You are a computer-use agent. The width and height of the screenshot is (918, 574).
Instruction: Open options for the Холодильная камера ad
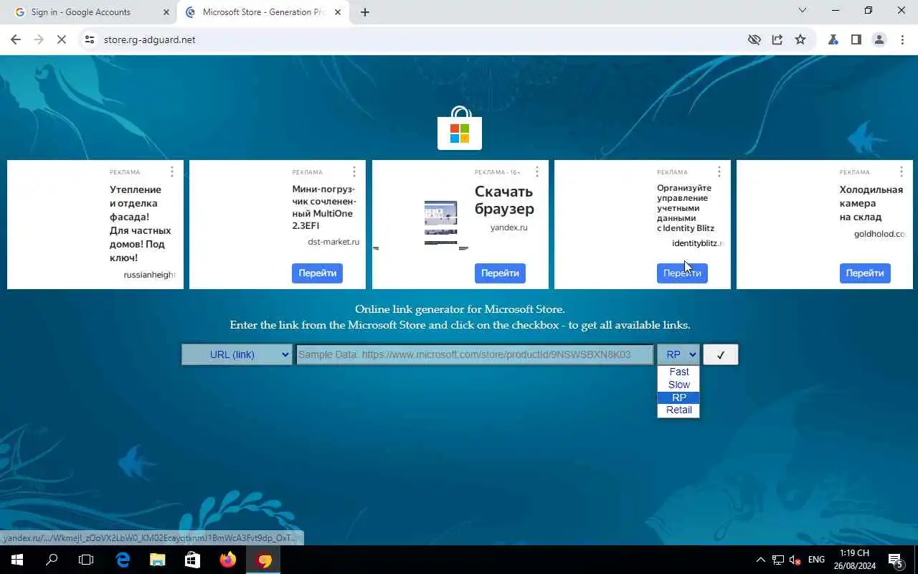pyautogui.click(x=902, y=171)
